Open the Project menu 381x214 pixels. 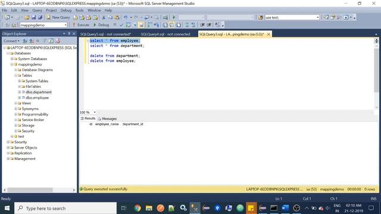click(x=51, y=10)
